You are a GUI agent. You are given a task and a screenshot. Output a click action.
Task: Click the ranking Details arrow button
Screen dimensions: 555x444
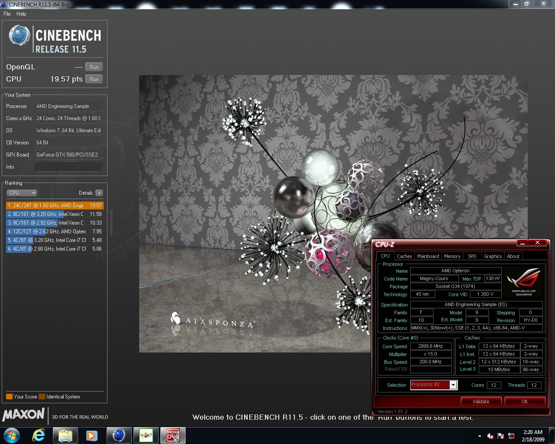[99, 193]
